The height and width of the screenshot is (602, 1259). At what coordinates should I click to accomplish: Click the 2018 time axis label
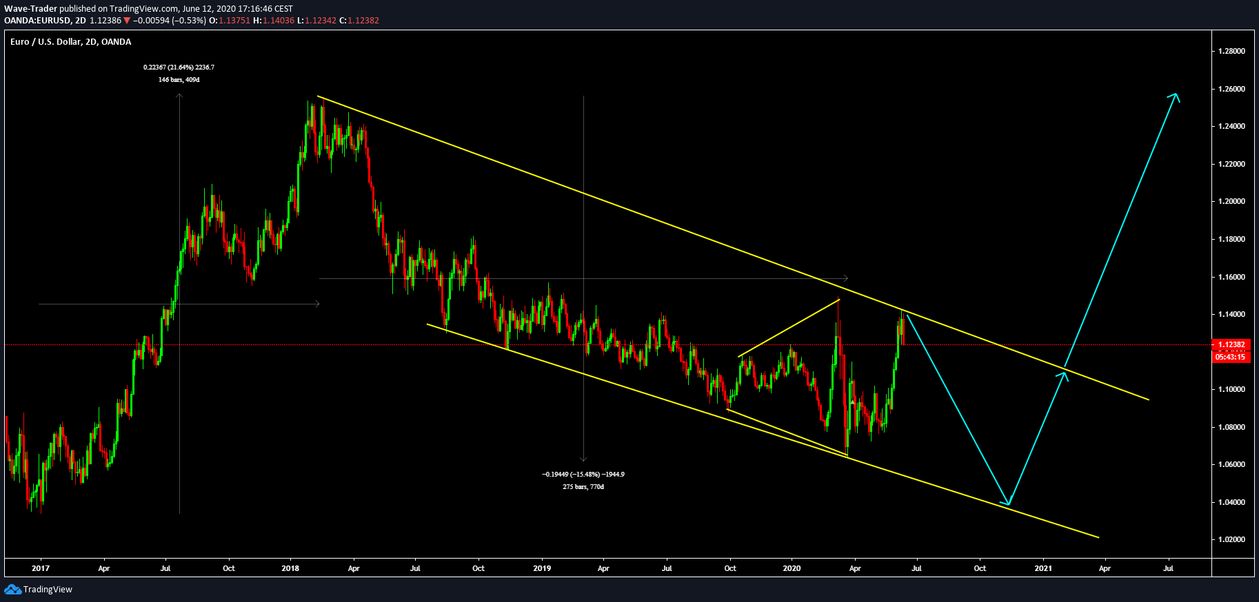pos(290,568)
